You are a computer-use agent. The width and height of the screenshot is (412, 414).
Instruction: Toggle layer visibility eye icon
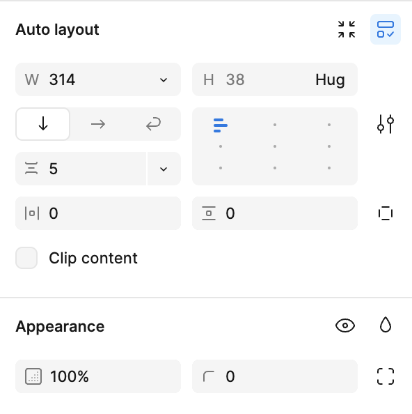click(345, 325)
